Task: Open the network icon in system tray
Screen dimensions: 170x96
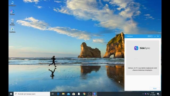Action: [x=148, y=94]
